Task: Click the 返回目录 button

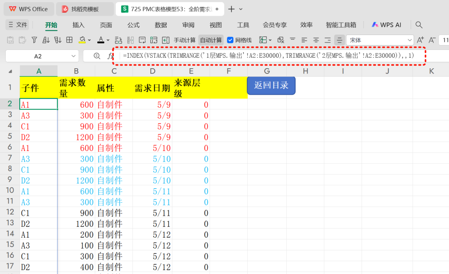Action: [x=271, y=85]
